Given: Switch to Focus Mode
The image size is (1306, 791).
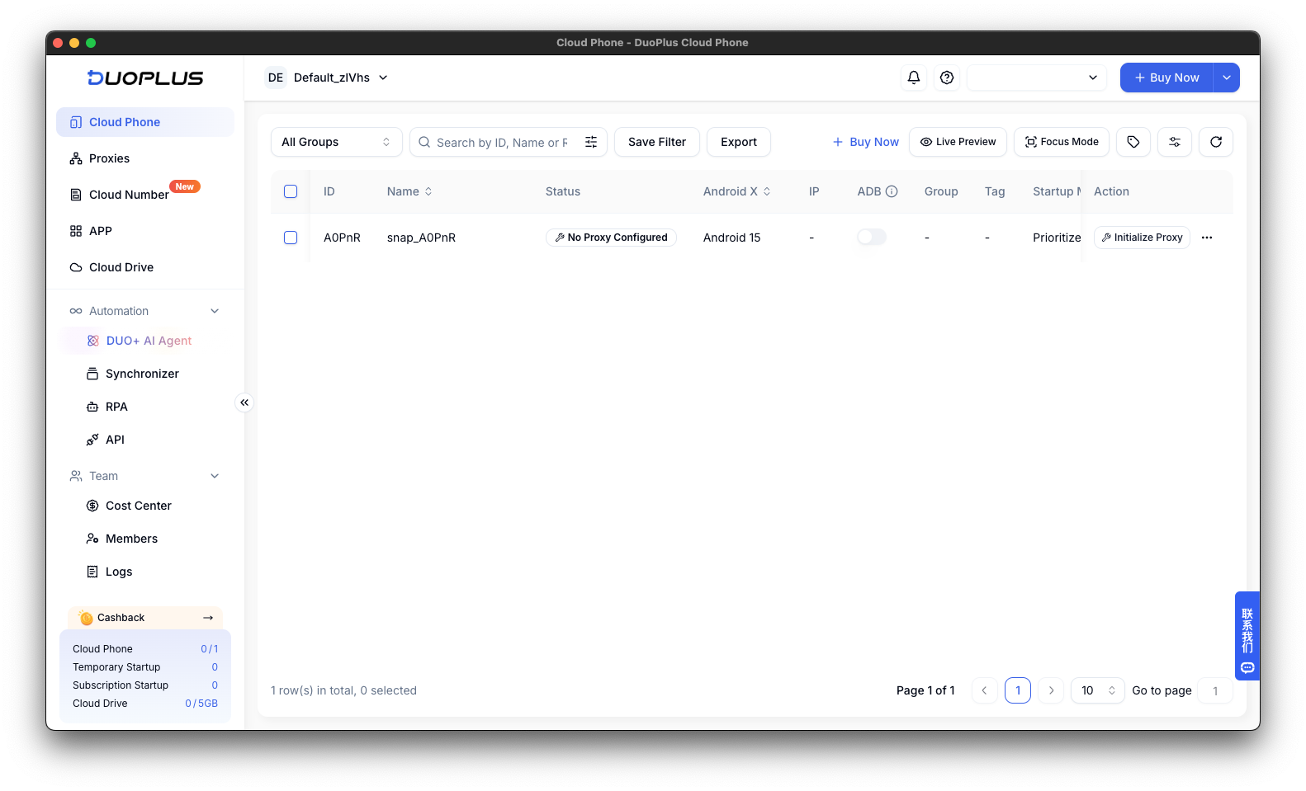Looking at the screenshot, I should (x=1062, y=142).
